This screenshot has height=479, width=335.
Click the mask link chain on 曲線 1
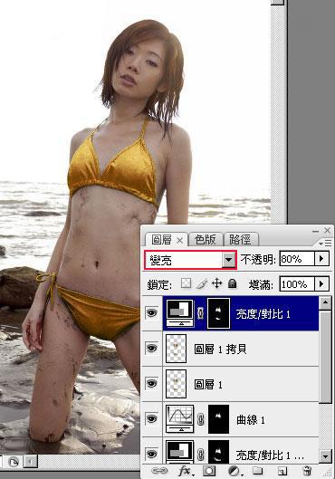point(200,419)
